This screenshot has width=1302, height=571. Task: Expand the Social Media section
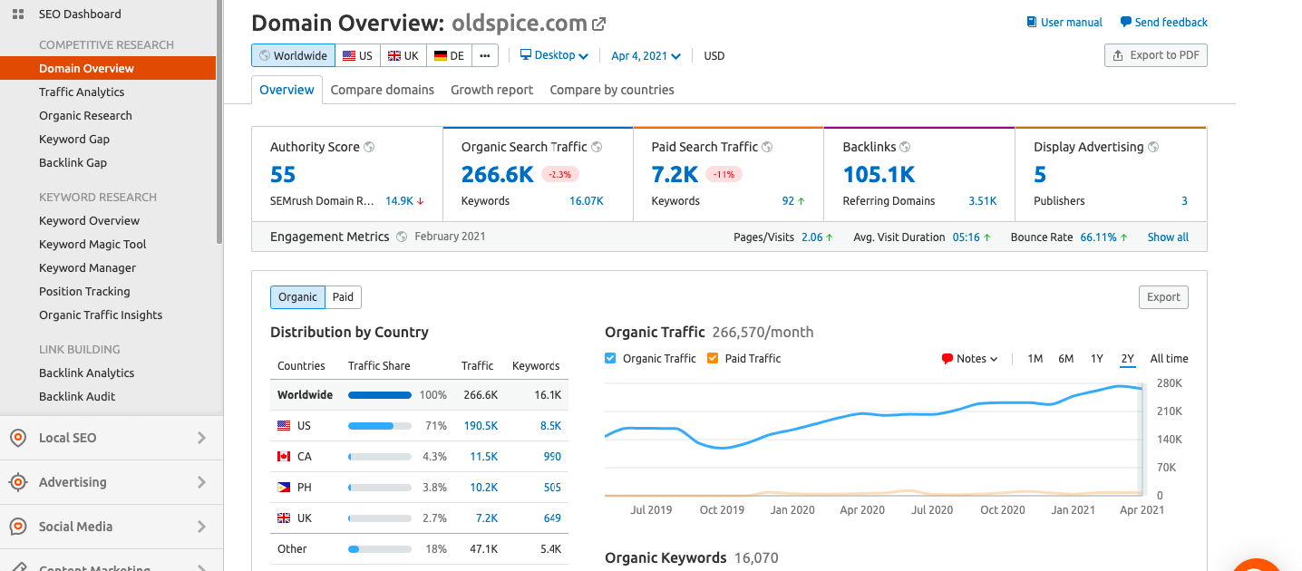pos(112,527)
